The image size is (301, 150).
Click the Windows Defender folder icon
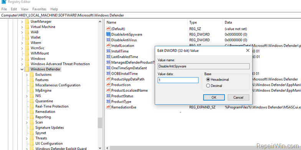click(27, 69)
